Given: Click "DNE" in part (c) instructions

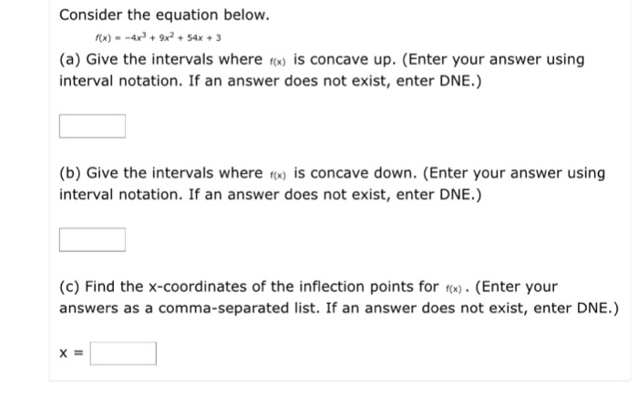Looking at the screenshot, I should pos(592,309).
